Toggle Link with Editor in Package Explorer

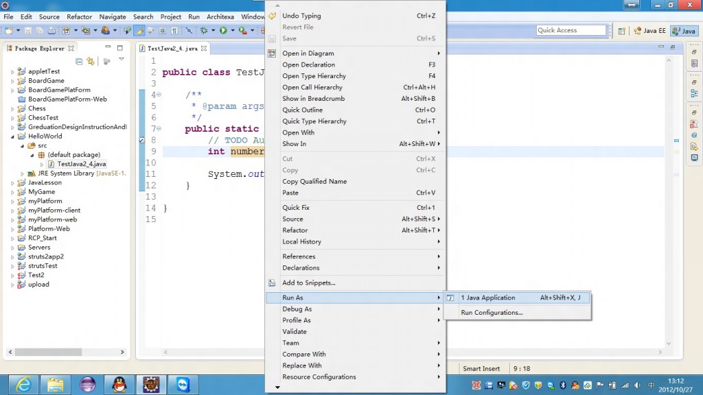(x=90, y=62)
